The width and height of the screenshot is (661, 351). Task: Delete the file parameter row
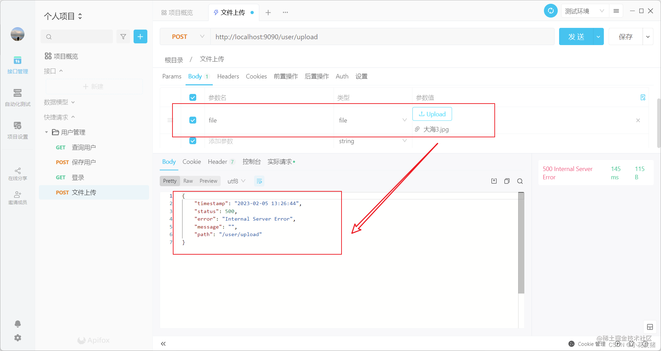coord(638,120)
